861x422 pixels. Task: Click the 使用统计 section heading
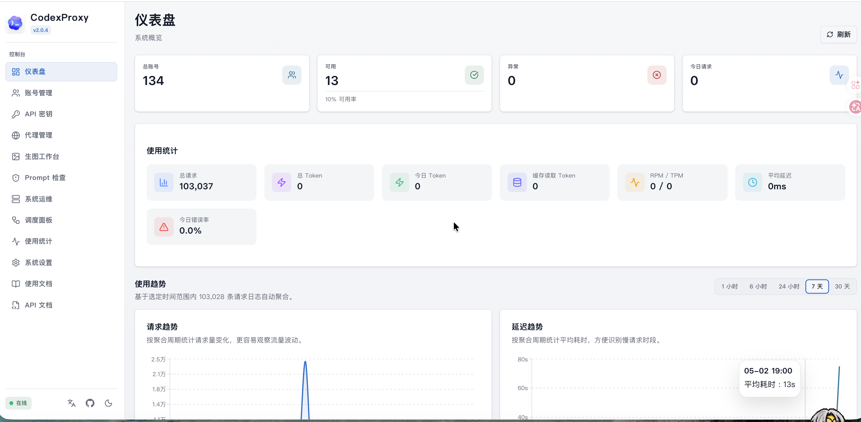coord(162,151)
